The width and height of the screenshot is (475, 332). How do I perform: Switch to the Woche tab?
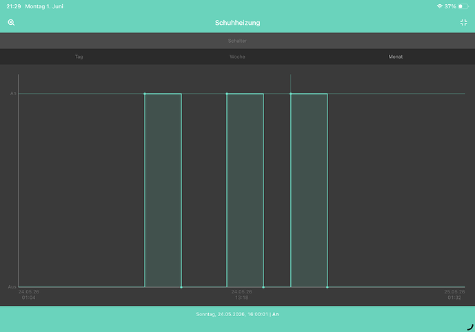pos(237,57)
